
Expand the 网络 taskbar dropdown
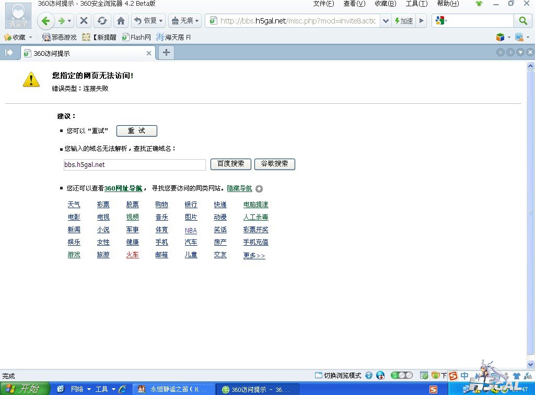(89, 389)
